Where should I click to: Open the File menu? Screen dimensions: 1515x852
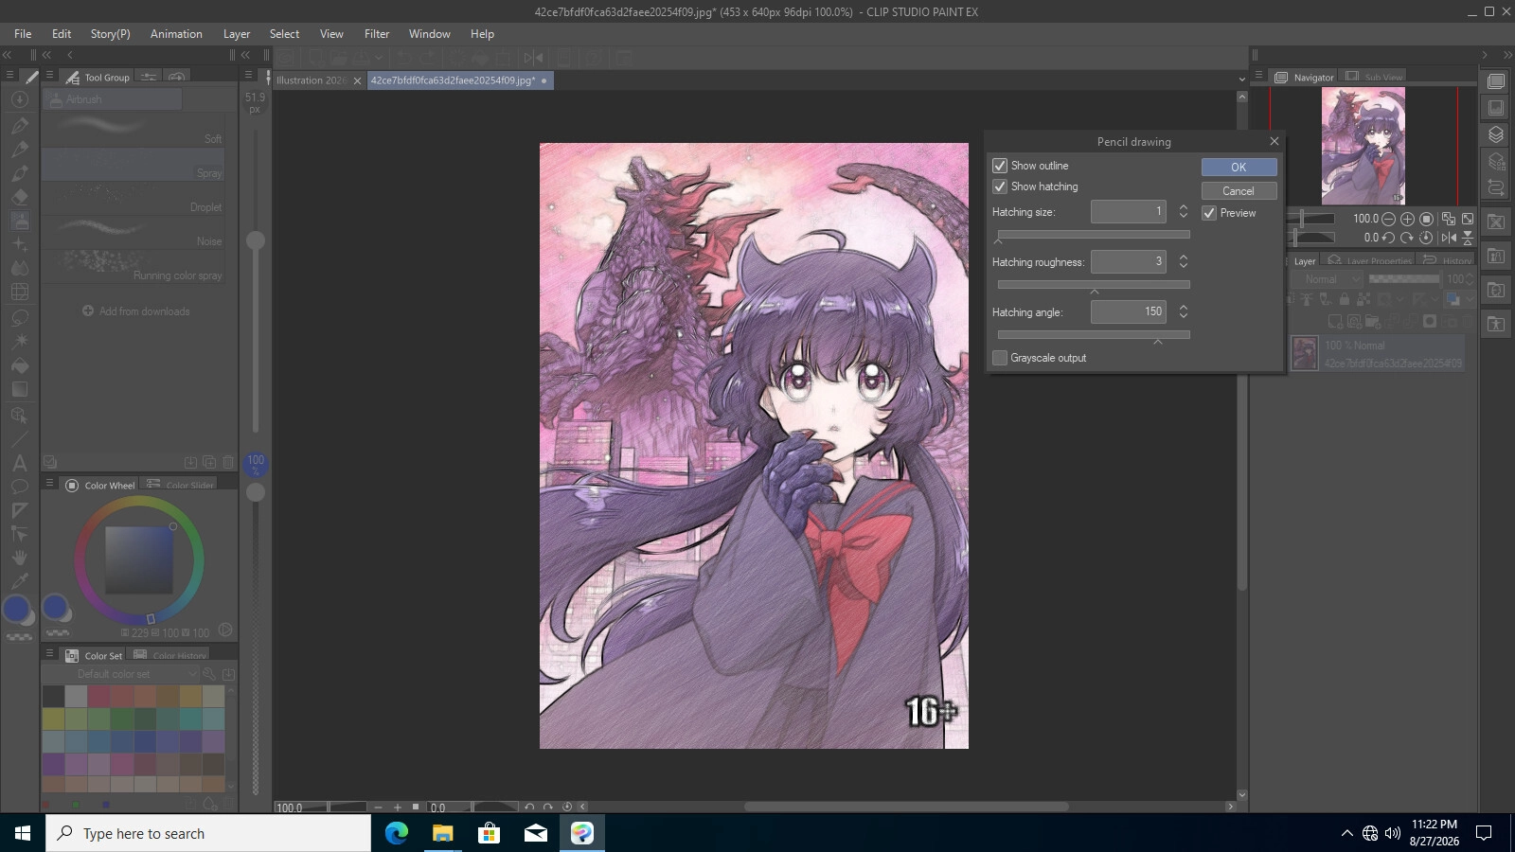[x=23, y=34]
